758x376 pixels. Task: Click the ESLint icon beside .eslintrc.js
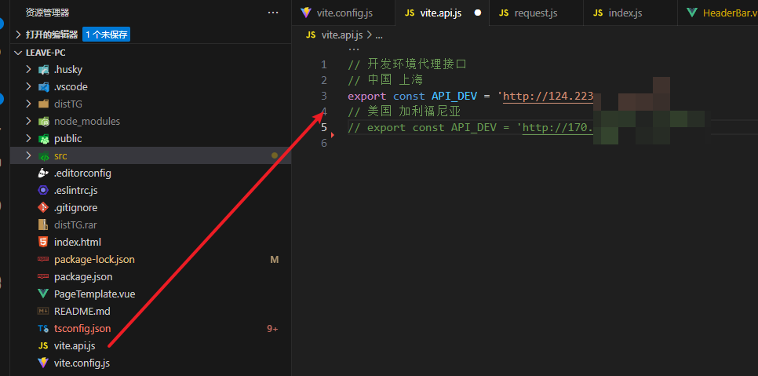point(42,190)
